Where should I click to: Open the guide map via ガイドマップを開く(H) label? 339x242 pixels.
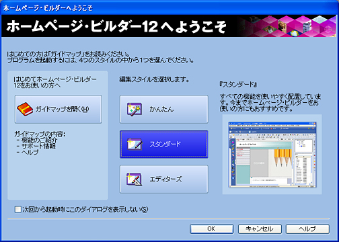[x=63, y=110]
